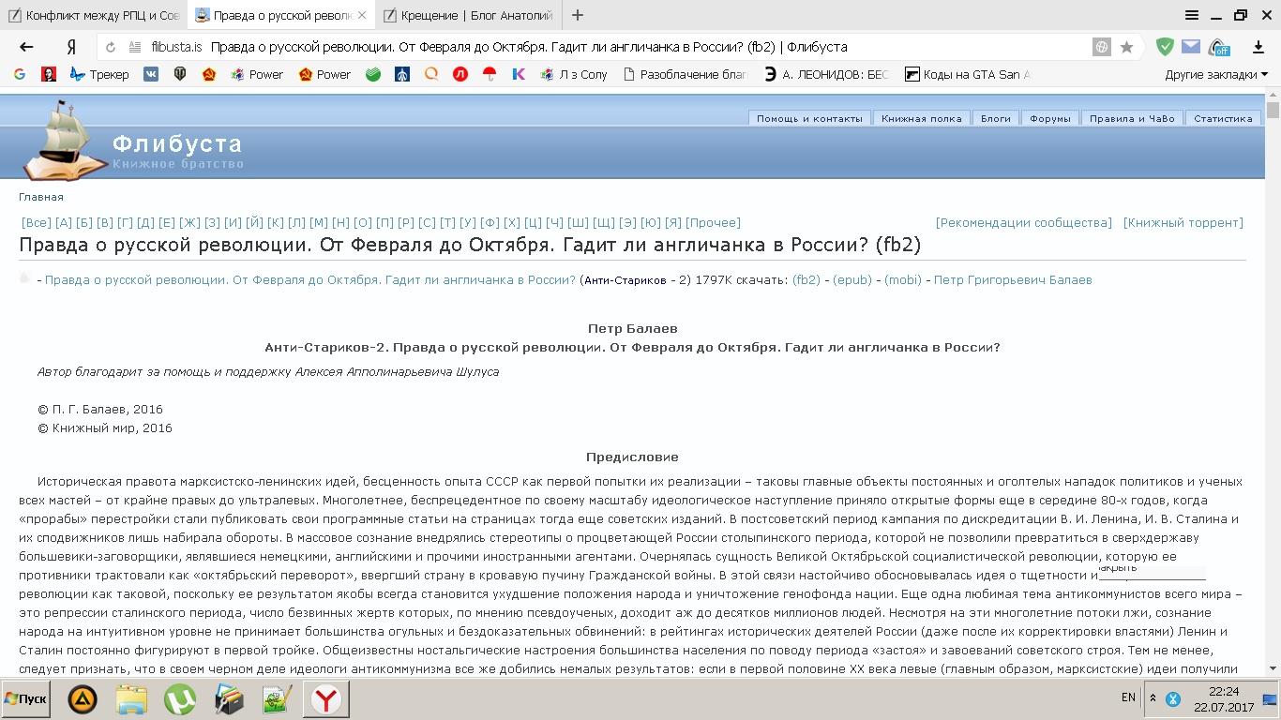Open the first Power bookmark
Image resolution: width=1281 pixels, height=720 pixels.
coord(256,74)
